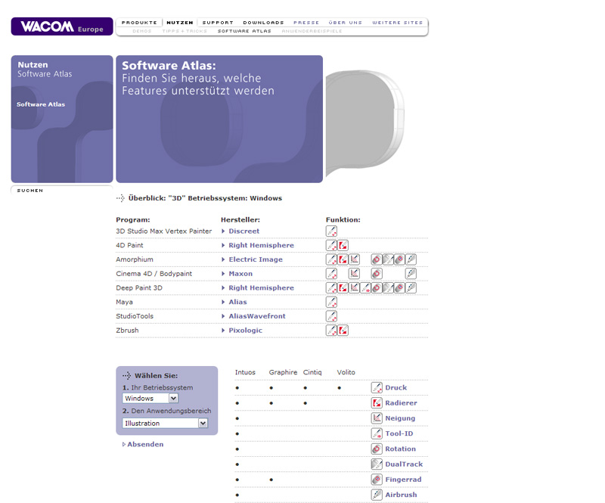Click the Airbrush icon in legend
The image size is (605, 503).
[x=377, y=495]
